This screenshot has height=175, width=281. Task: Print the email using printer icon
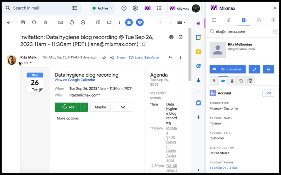(x=171, y=37)
